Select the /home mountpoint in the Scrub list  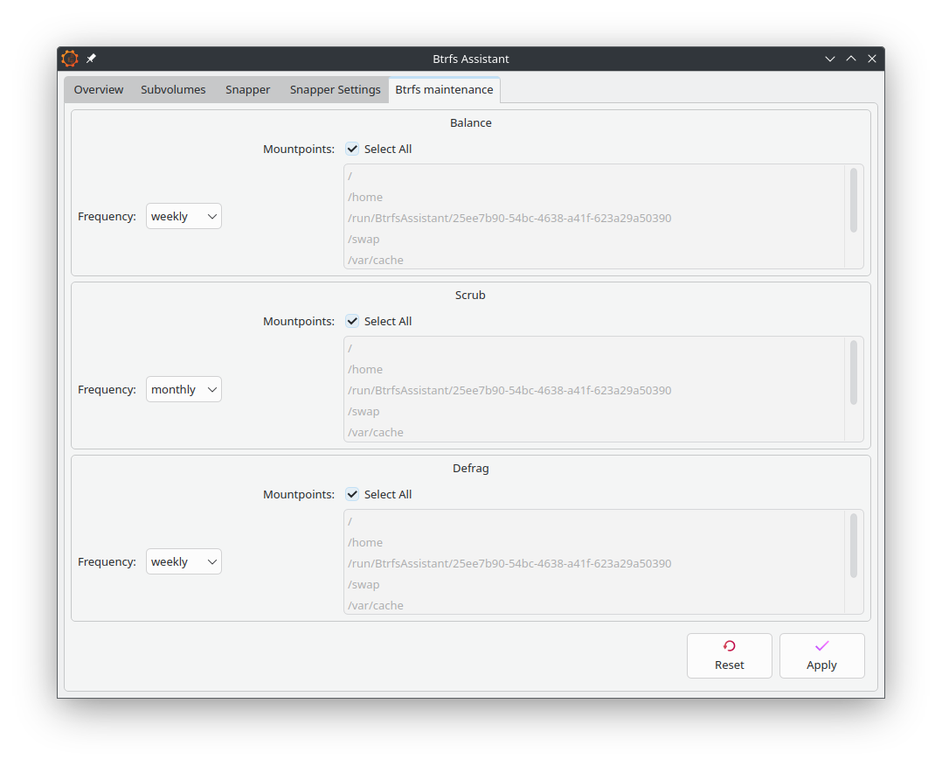(365, 369)
